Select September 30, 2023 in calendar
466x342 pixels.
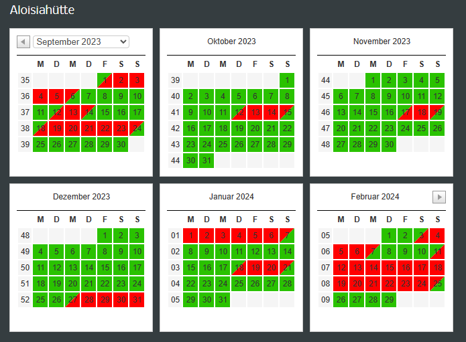(x=121, y=145)
